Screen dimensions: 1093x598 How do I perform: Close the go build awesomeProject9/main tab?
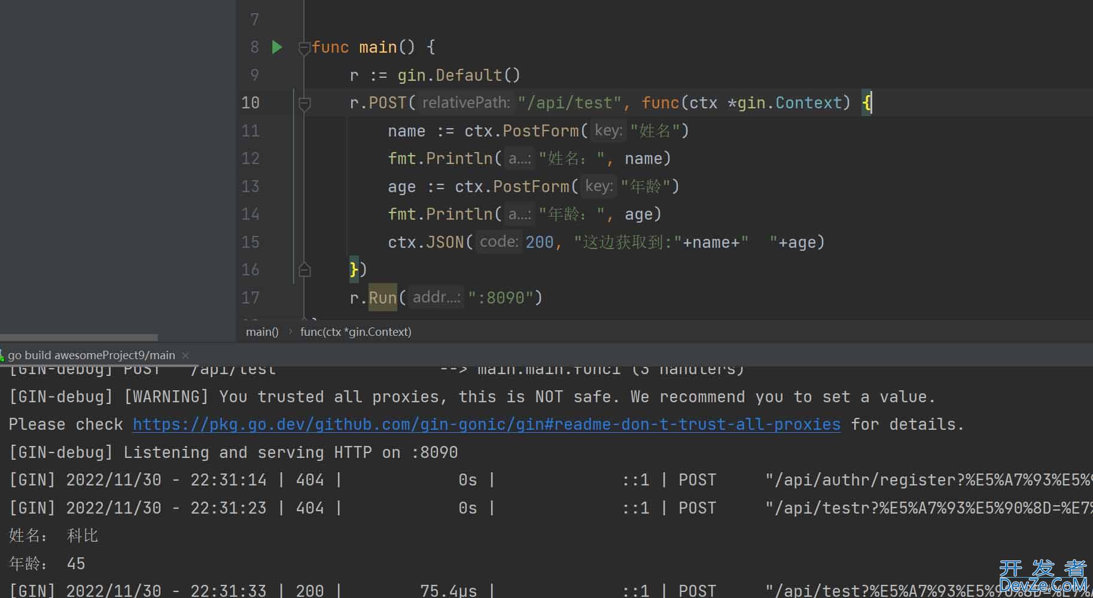click(185, 355)
